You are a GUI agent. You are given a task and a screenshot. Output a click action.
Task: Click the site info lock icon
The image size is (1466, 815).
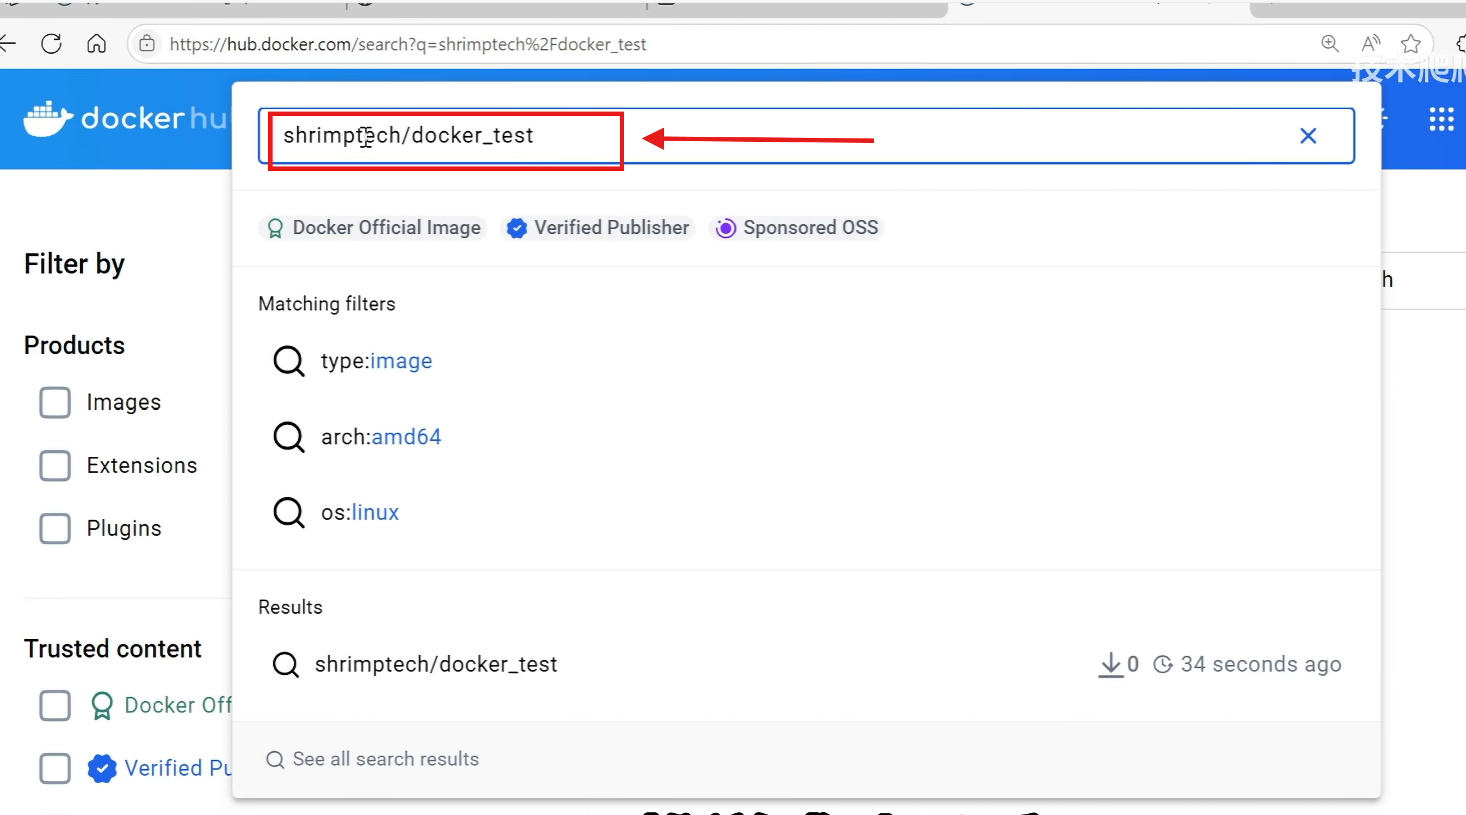click(x=147, y=44)
